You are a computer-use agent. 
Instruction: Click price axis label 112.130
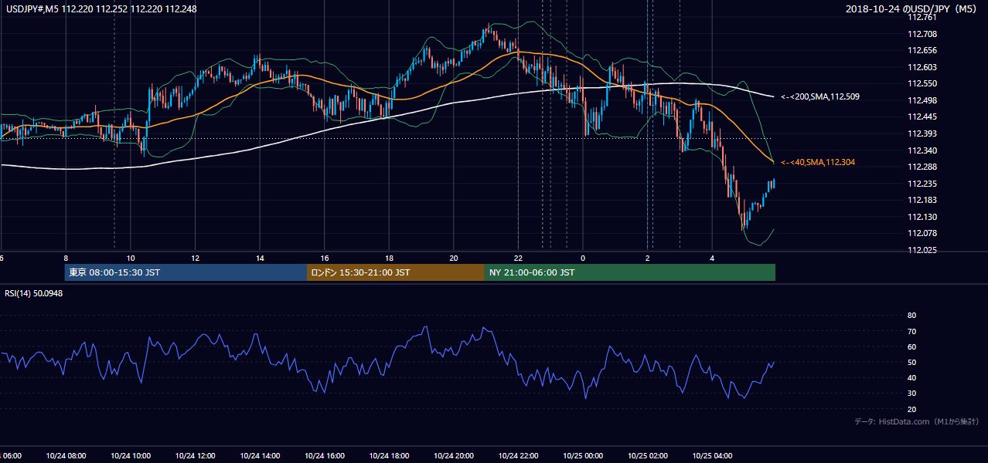pyautogui.click(x=922, y=217)
